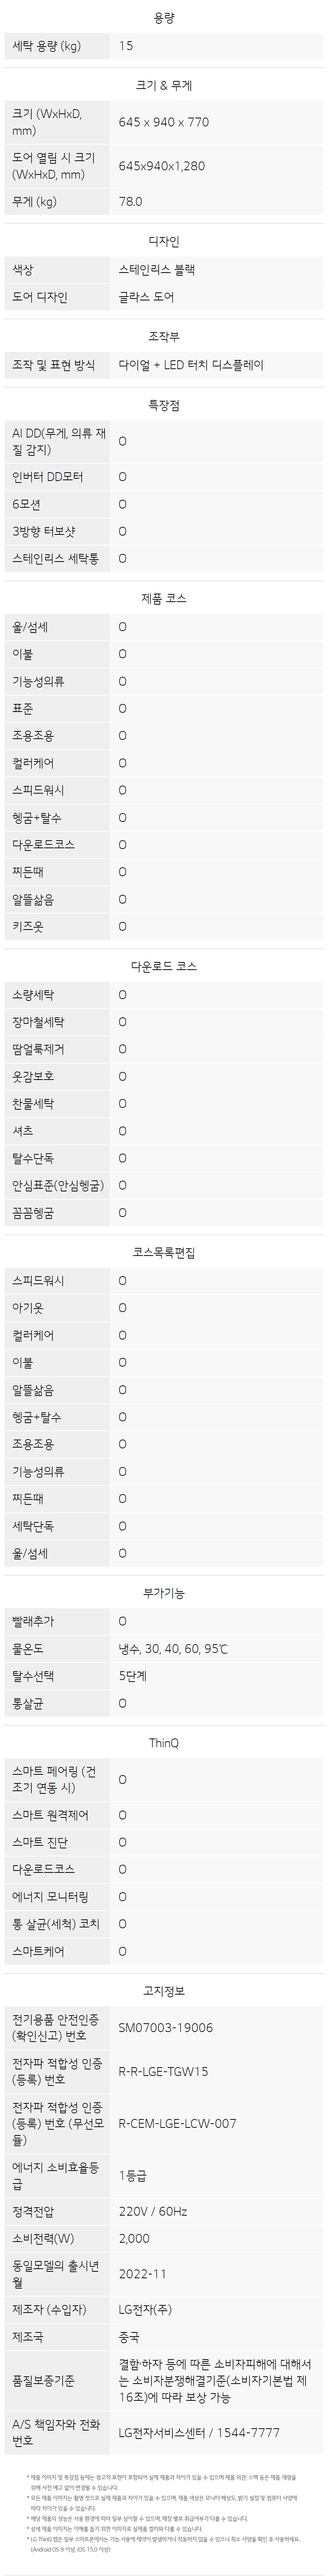Click the 세탁단독 course row

(x=164, y=1526)
